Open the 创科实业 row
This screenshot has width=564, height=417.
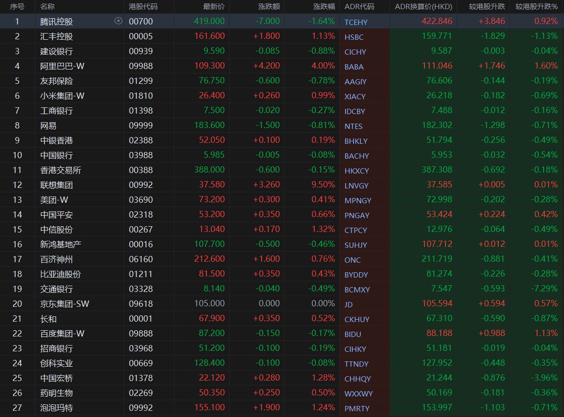282,363
